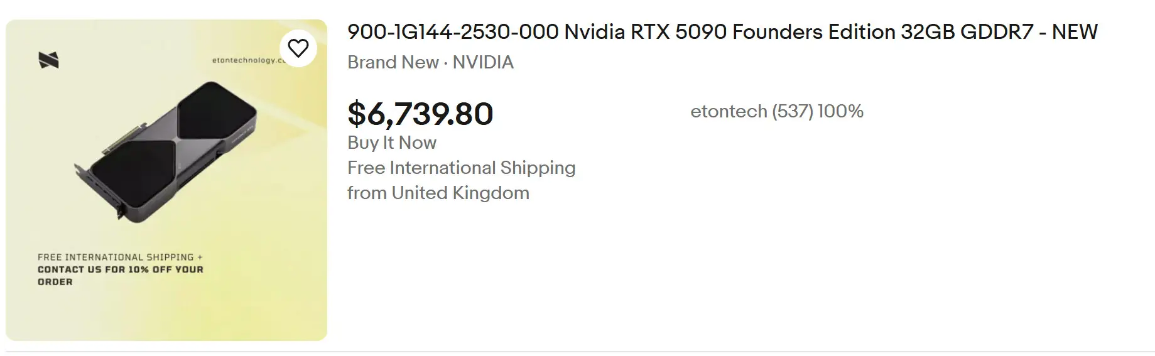Viewport: 1155px width, 356px height.
Task: Click the FREE INTERNATIONAL SHIPPING + image caption
Action: (120, 257)
